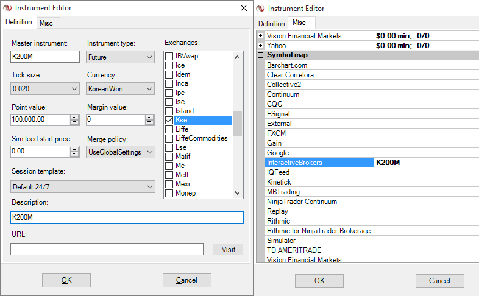
Task: Close the left Instrument Editor window
Action: [x=244, y=8]
